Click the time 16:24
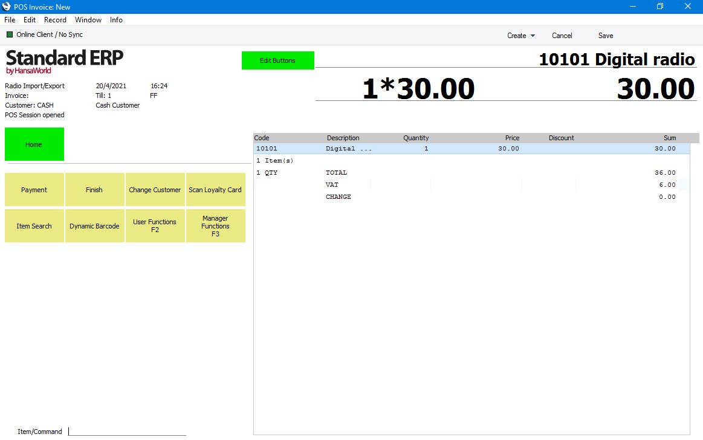Image resolution: width=703 pixels, height=440 pixels. pyautogui.click(x=159, y=86)
